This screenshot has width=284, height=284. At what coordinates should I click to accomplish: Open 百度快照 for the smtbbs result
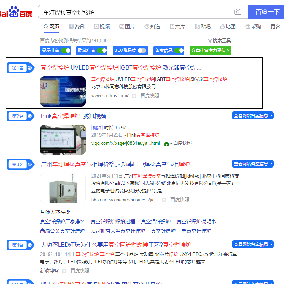(x=150, y=95)
